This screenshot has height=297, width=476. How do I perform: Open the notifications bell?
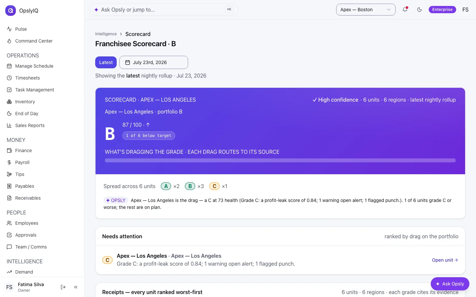tap(405, 10)
